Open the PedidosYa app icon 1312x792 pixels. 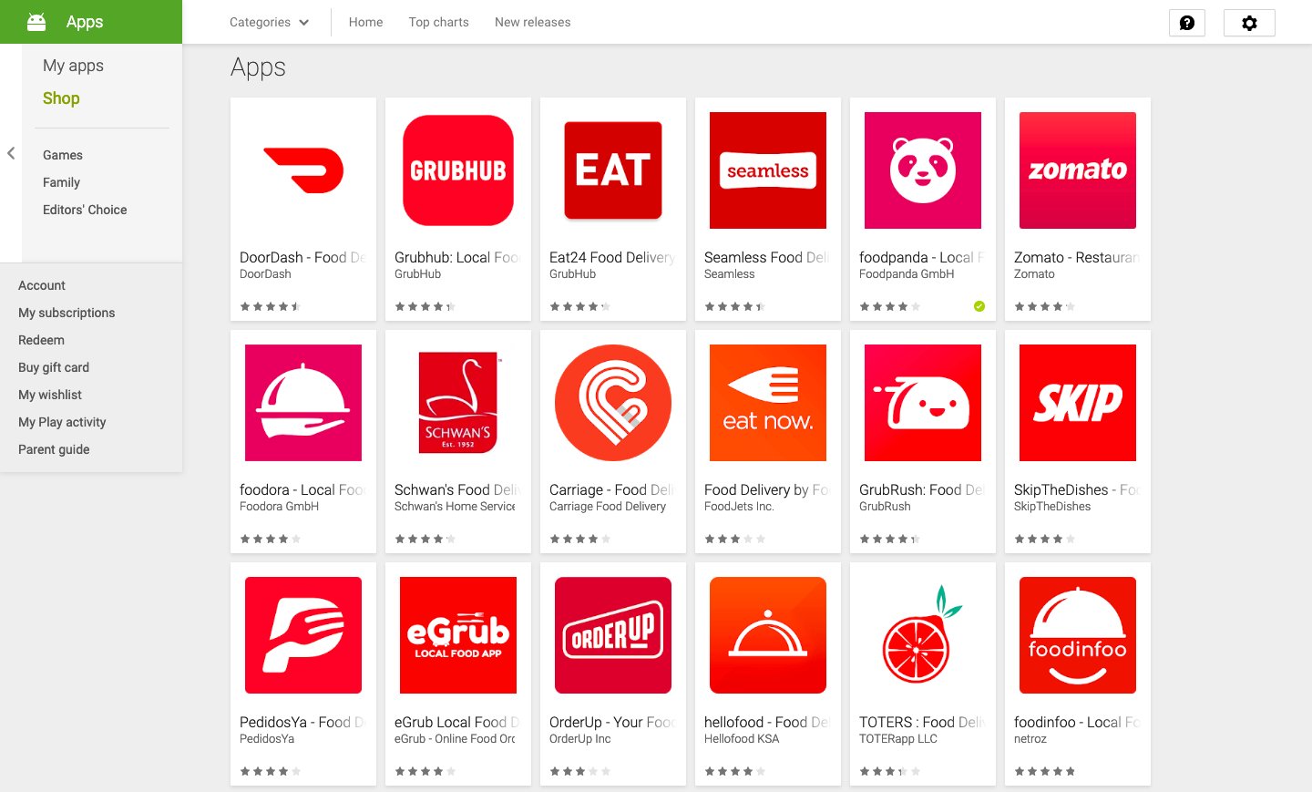(303, 635)
